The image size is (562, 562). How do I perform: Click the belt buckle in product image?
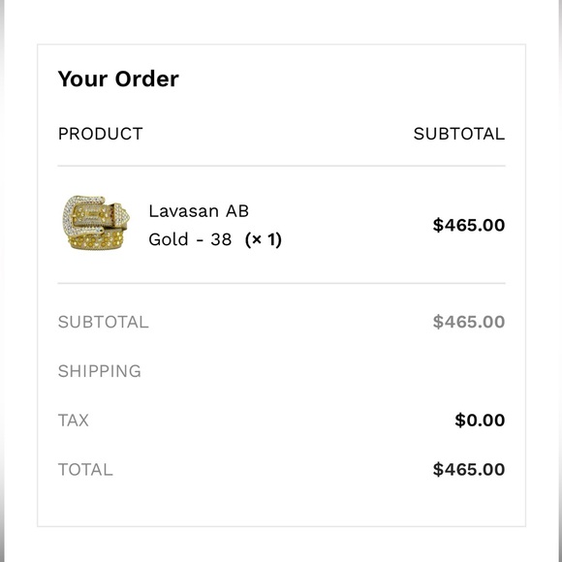pyautogui.click(x=84, y=214)
